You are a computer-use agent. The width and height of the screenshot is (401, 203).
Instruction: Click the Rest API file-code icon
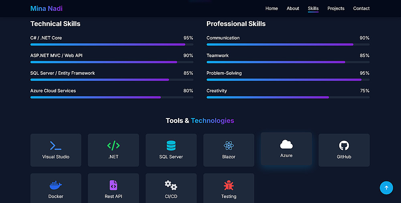tap(113, 185)
